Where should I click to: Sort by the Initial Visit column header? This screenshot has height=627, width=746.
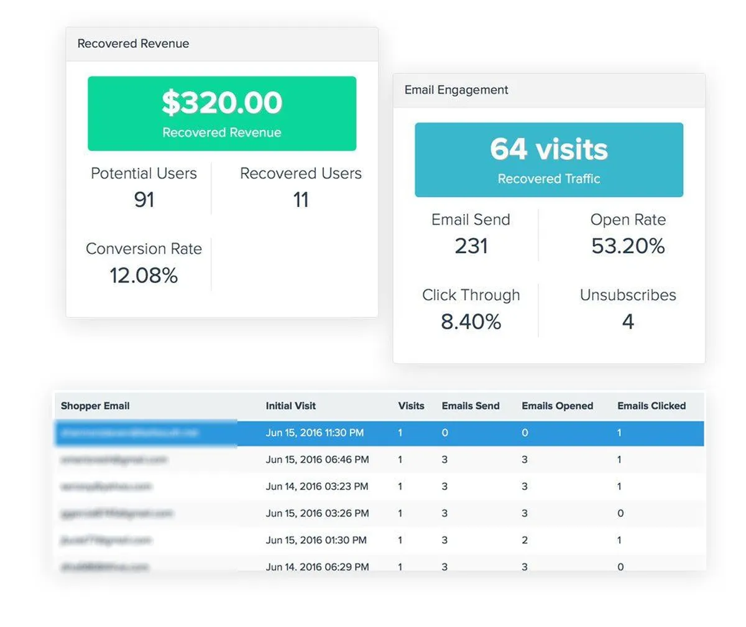click(x=290, y=406)
